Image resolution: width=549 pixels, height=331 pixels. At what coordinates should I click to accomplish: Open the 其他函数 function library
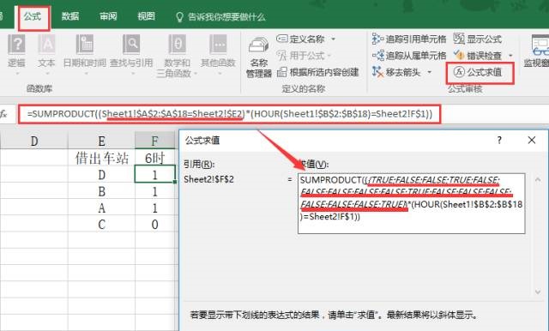click(218, 54)
